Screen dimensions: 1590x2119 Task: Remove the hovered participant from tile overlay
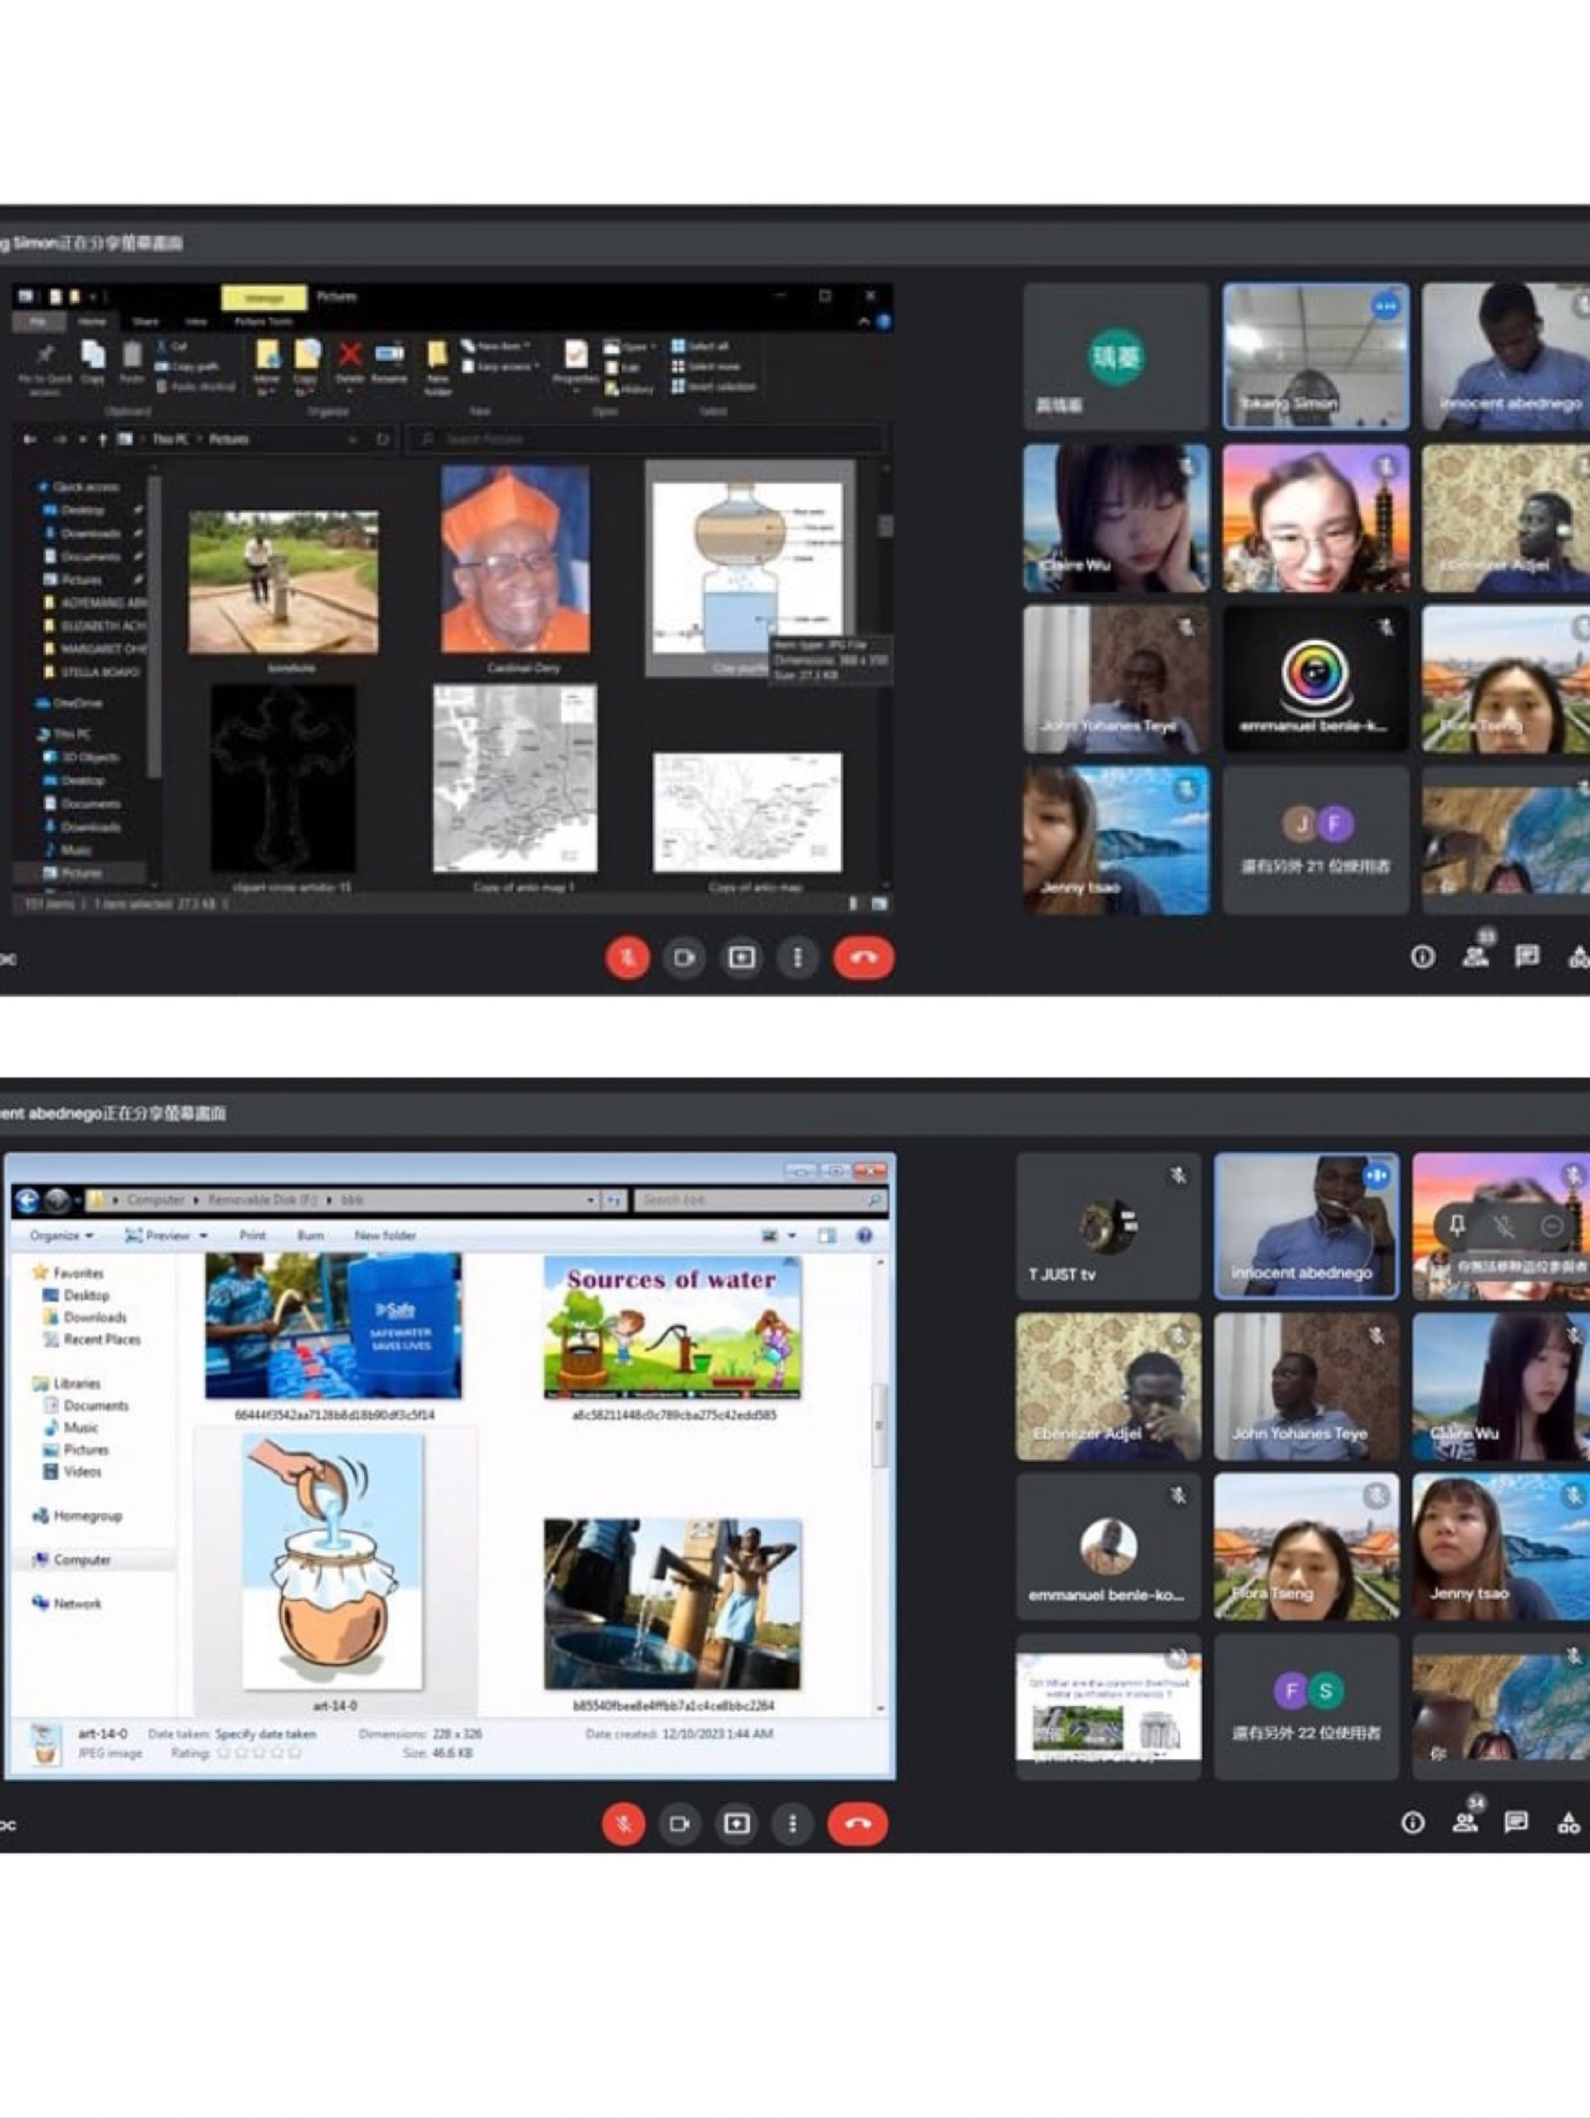pyautogui.click(x=1551, y=1225)
